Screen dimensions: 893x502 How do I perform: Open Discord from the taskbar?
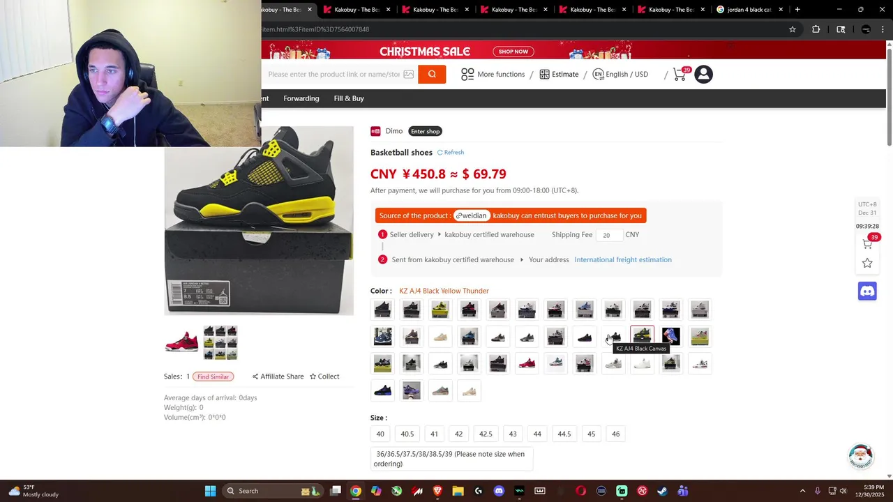(499, 491)
